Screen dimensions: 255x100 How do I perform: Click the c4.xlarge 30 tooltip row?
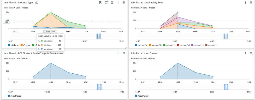pyautogui.click(x=50, y=49)
